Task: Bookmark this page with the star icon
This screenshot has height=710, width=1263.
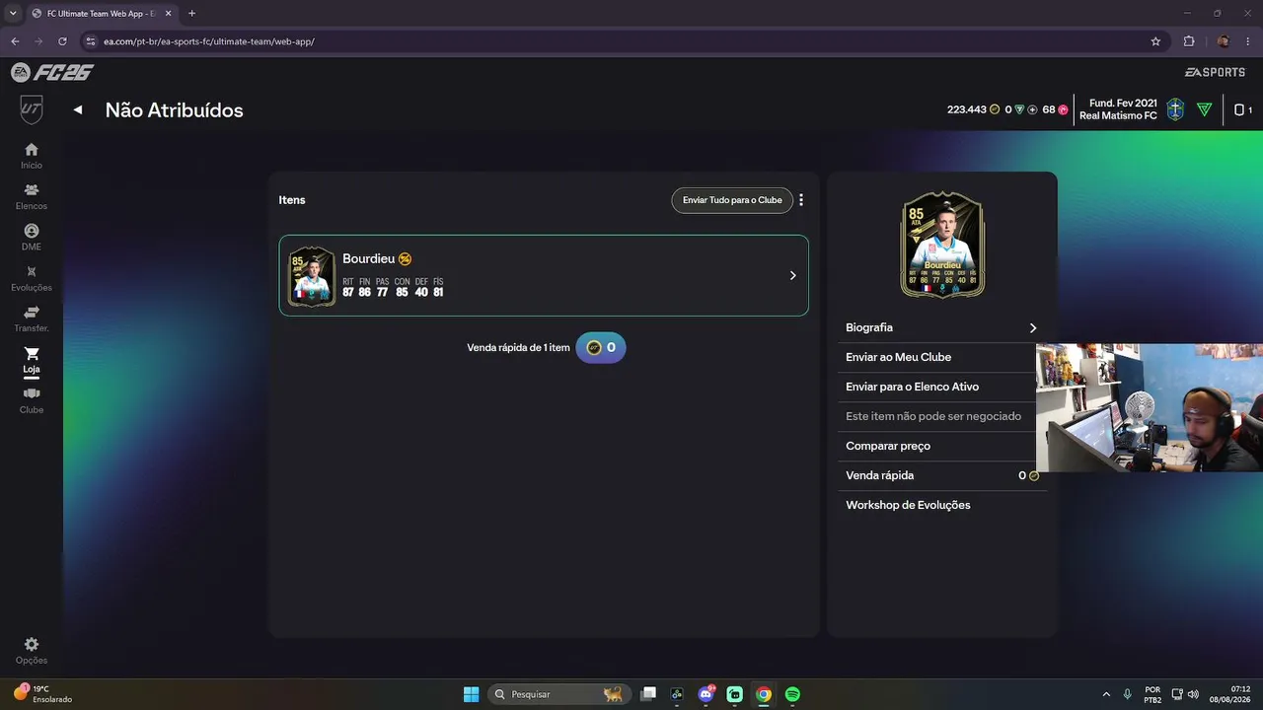Action: pos(1155,41)
